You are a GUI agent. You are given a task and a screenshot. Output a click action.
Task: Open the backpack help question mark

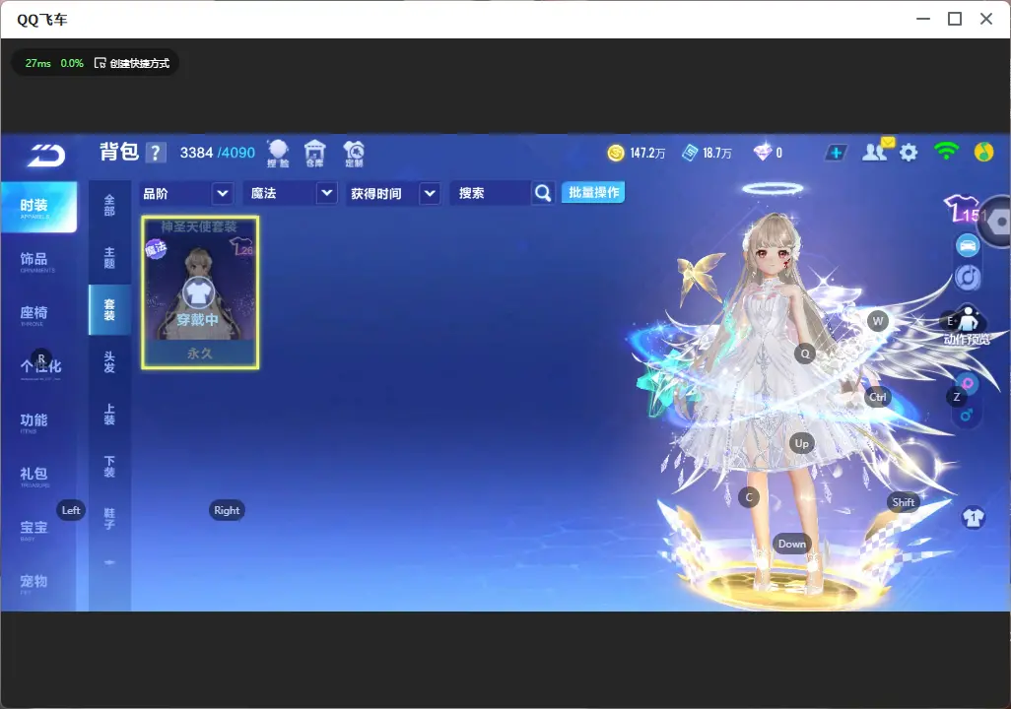click(156, 153)
